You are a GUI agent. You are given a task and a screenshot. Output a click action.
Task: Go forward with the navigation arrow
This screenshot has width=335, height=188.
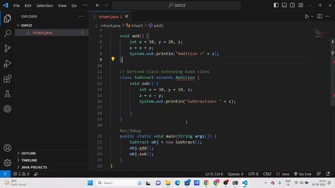click(x=106, y=5)
